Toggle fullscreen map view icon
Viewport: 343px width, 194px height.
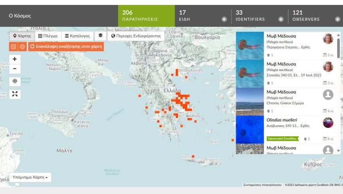[15, 94]
